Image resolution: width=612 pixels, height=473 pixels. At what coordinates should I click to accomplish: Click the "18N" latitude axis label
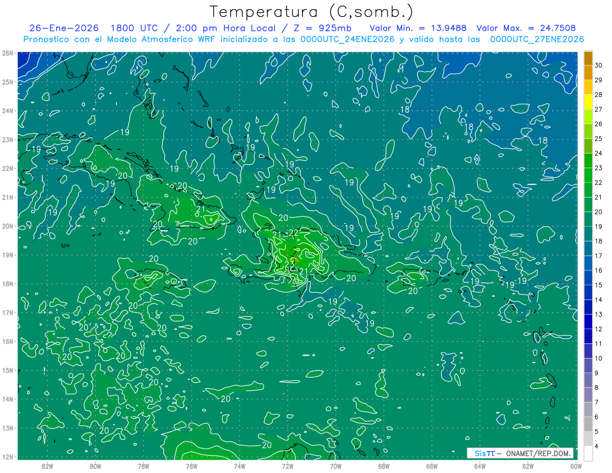(8, 284)
